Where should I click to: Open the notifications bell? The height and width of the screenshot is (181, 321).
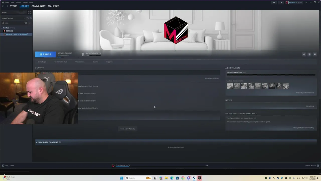(x=281, y=3)
